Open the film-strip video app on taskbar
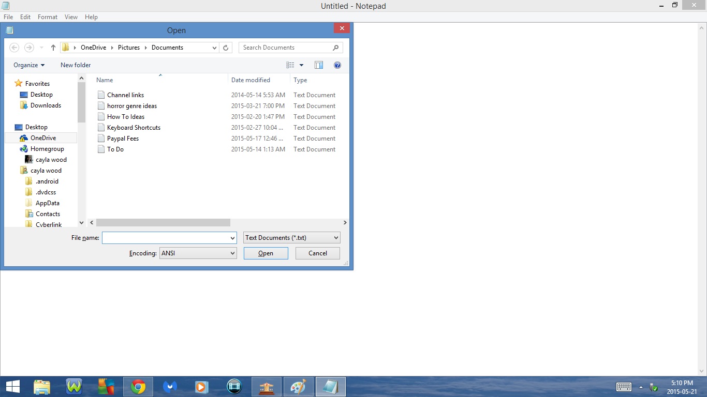The height and width of the screenshot is (397, 707). (x=234, y=387)
